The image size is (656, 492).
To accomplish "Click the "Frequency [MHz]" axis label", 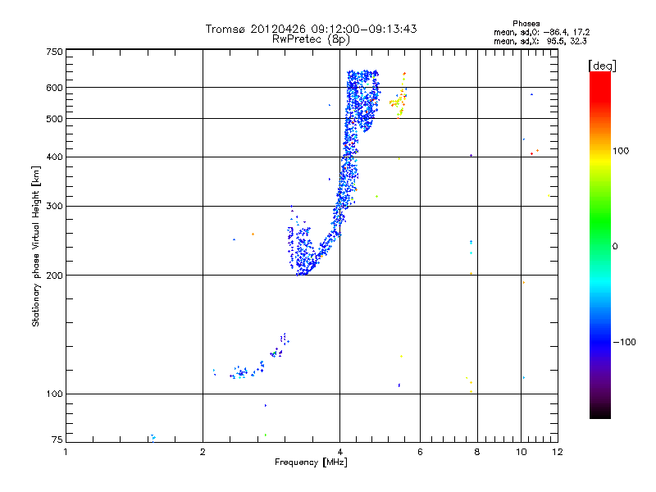I will coord(311,462).
